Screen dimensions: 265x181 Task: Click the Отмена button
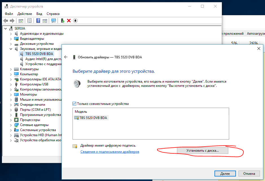tap(249, 173)
